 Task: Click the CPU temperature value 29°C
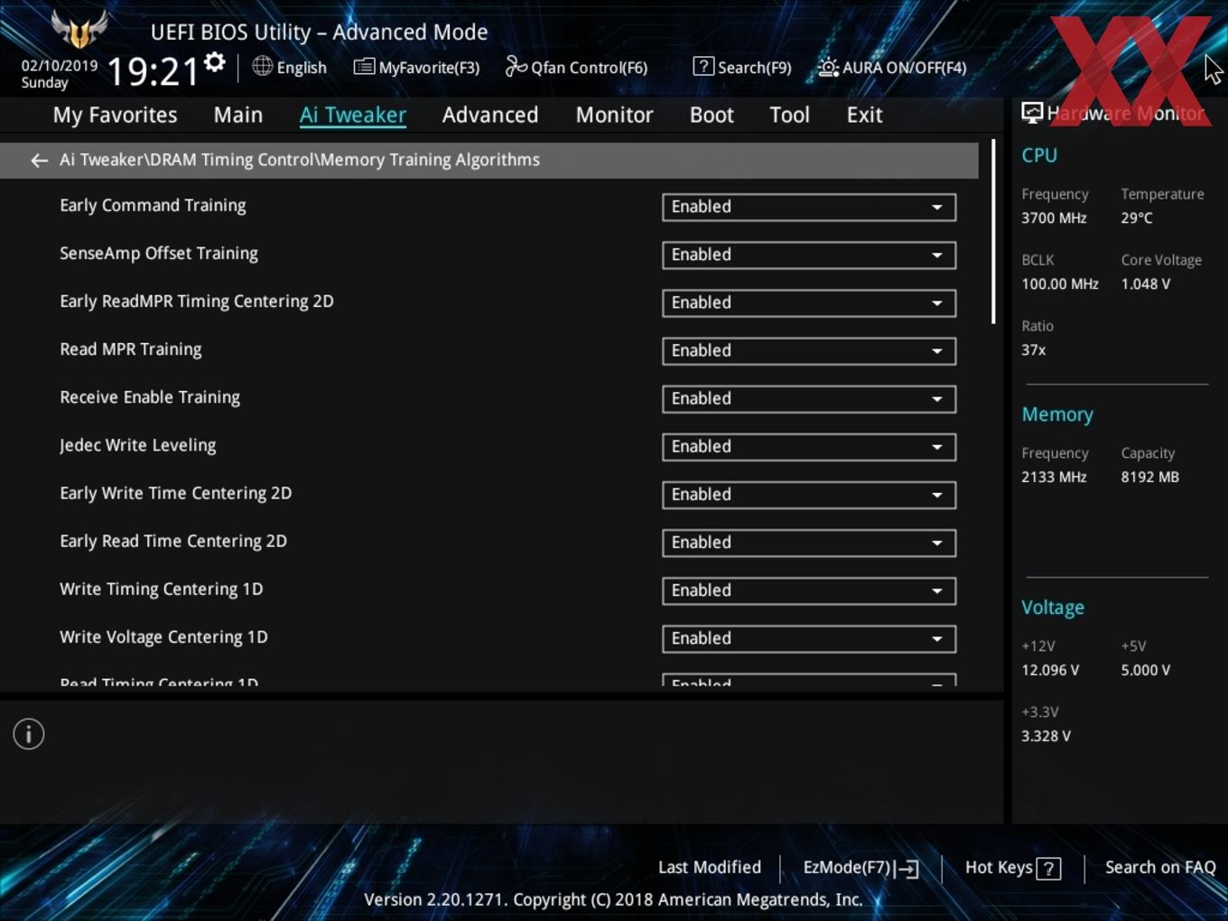1137,219
